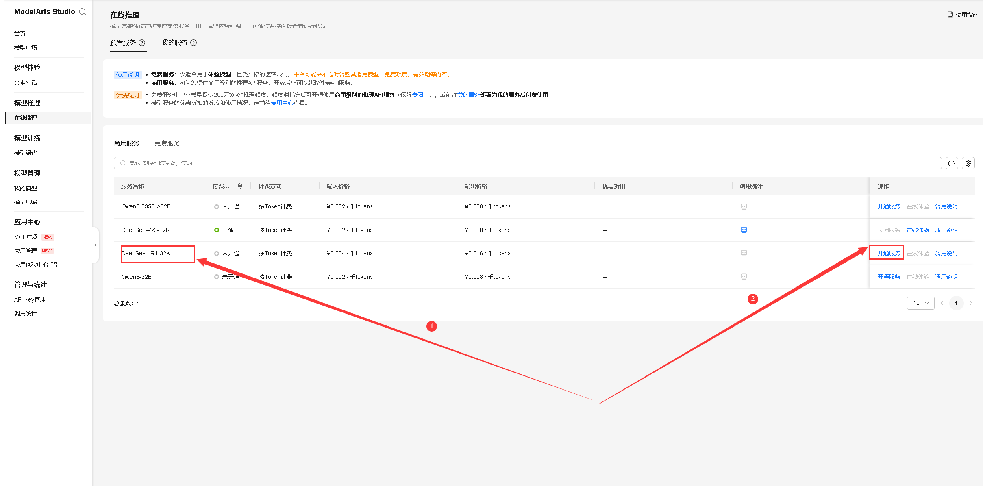
Task: Open call statistics icon for DeepSeek-V3-32K
Action: (744, 230)
